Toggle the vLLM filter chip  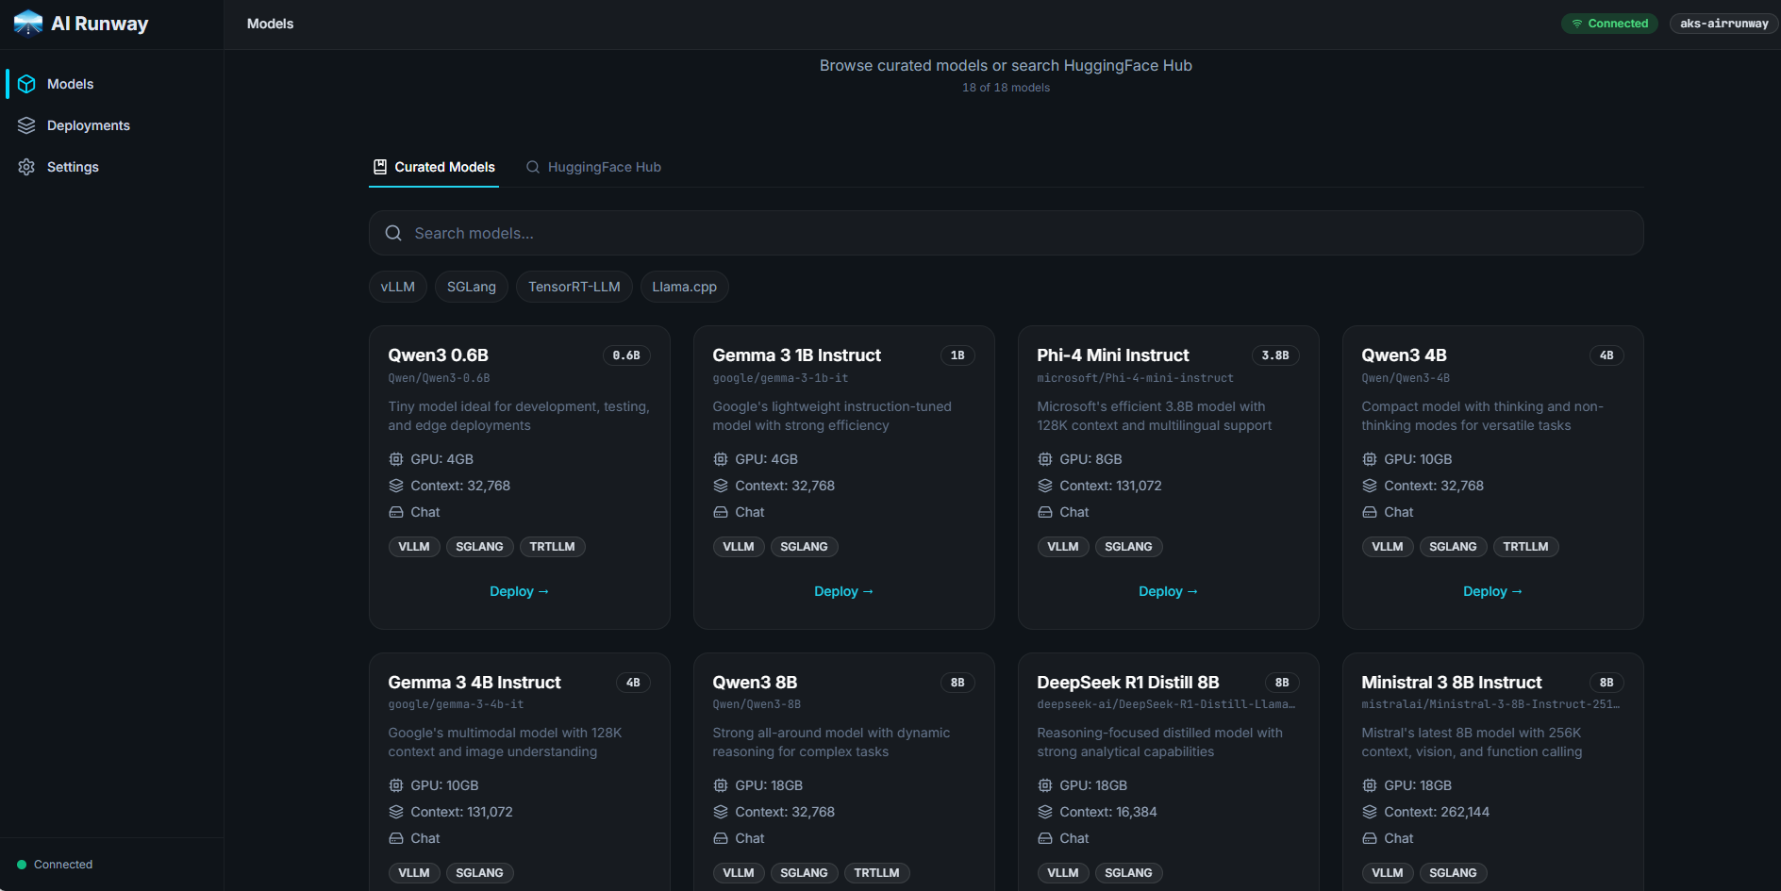(398, 287)
